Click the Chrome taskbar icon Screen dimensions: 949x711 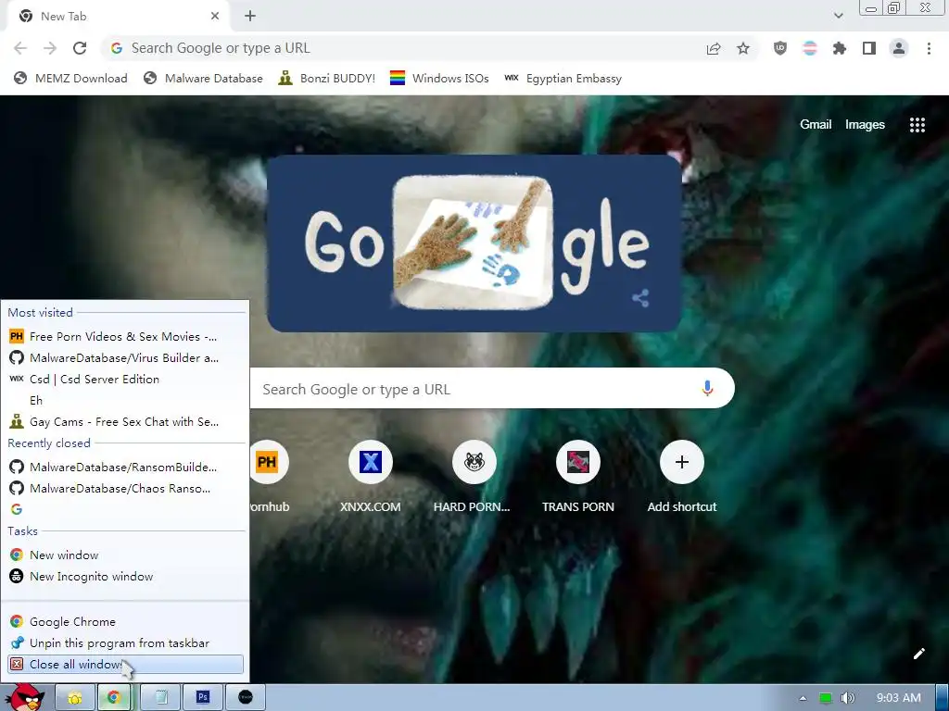pos(114,698)
